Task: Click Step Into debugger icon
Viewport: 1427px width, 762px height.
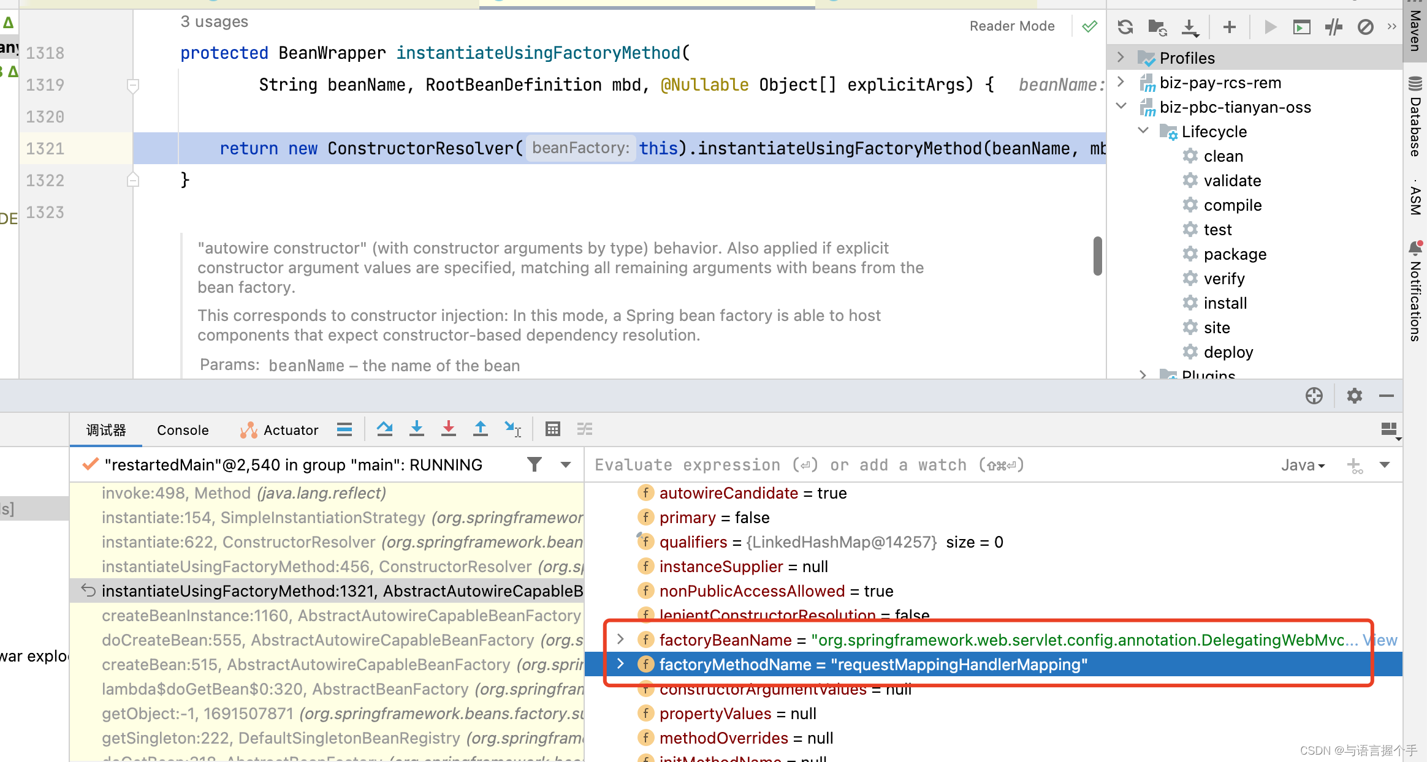Action: [x=417, y=429]
